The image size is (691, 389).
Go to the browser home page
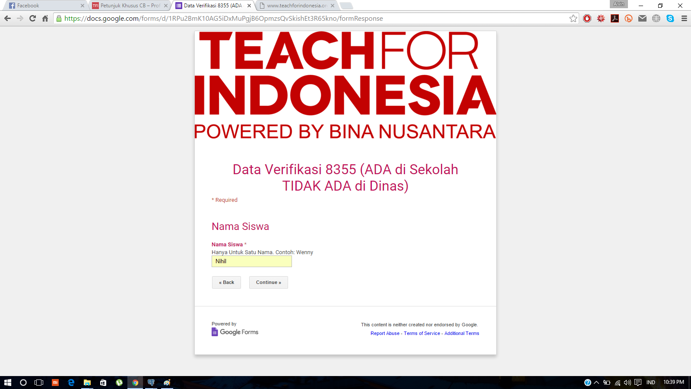(x=45, y=18)
